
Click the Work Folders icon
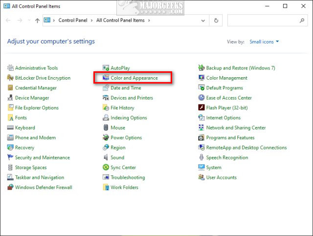click(x=106, y=187)
